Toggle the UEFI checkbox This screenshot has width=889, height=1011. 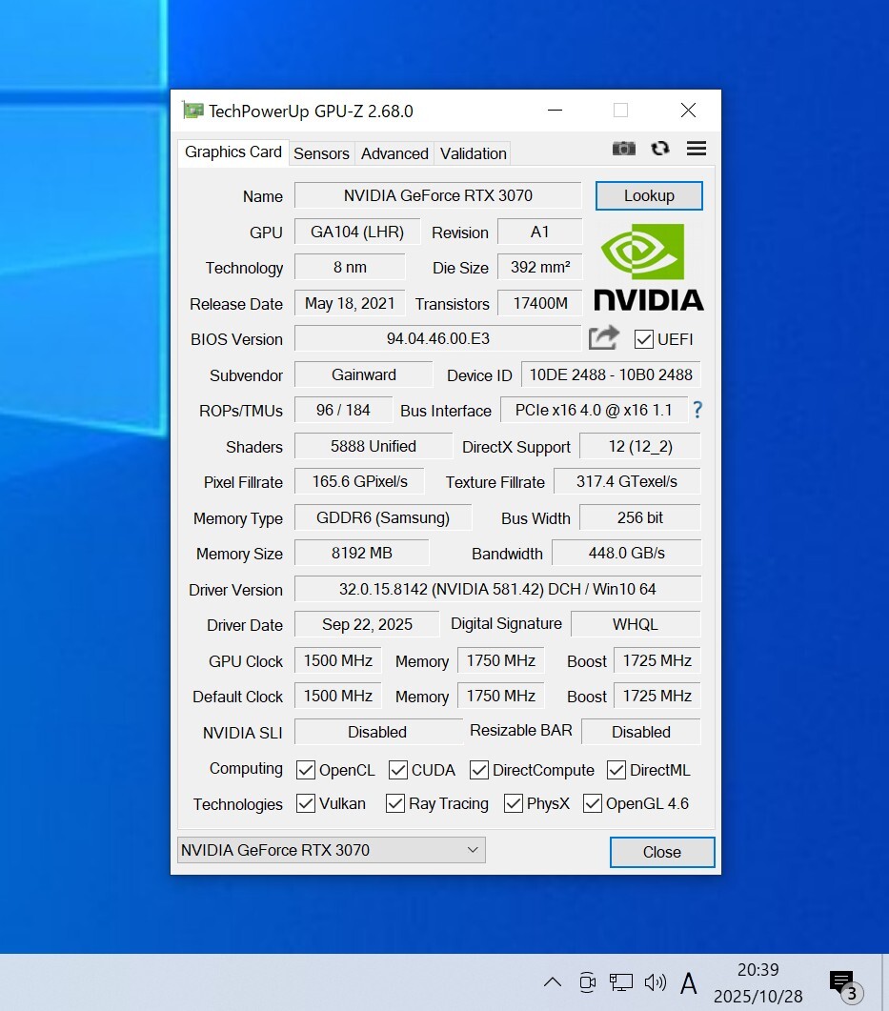point(644,339)
